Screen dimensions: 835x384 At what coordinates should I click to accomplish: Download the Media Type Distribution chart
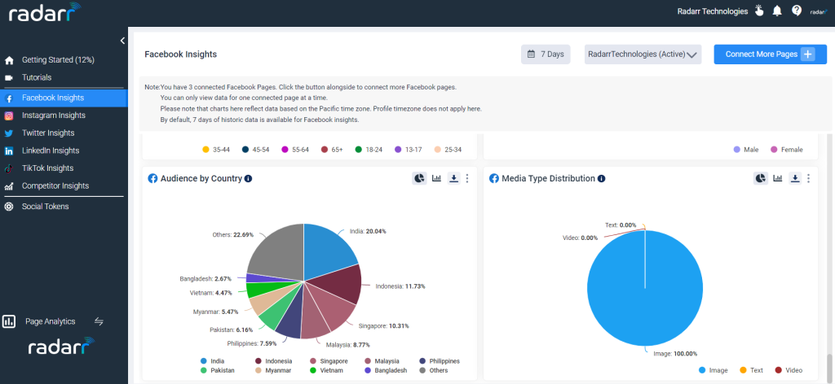tap(795, 178)
